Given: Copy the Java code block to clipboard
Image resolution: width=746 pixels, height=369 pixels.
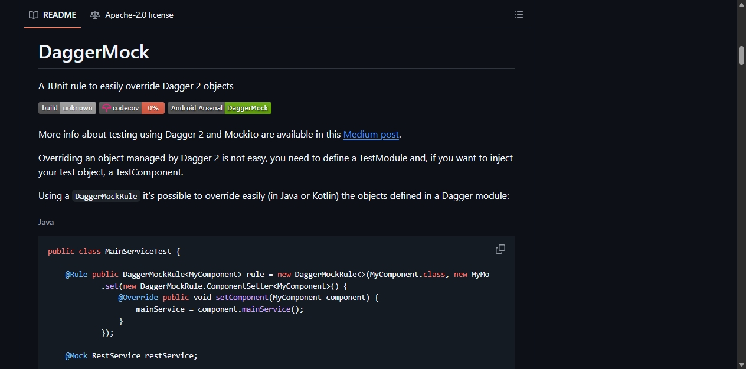Looking at the screenshot, I should (500, 249).
